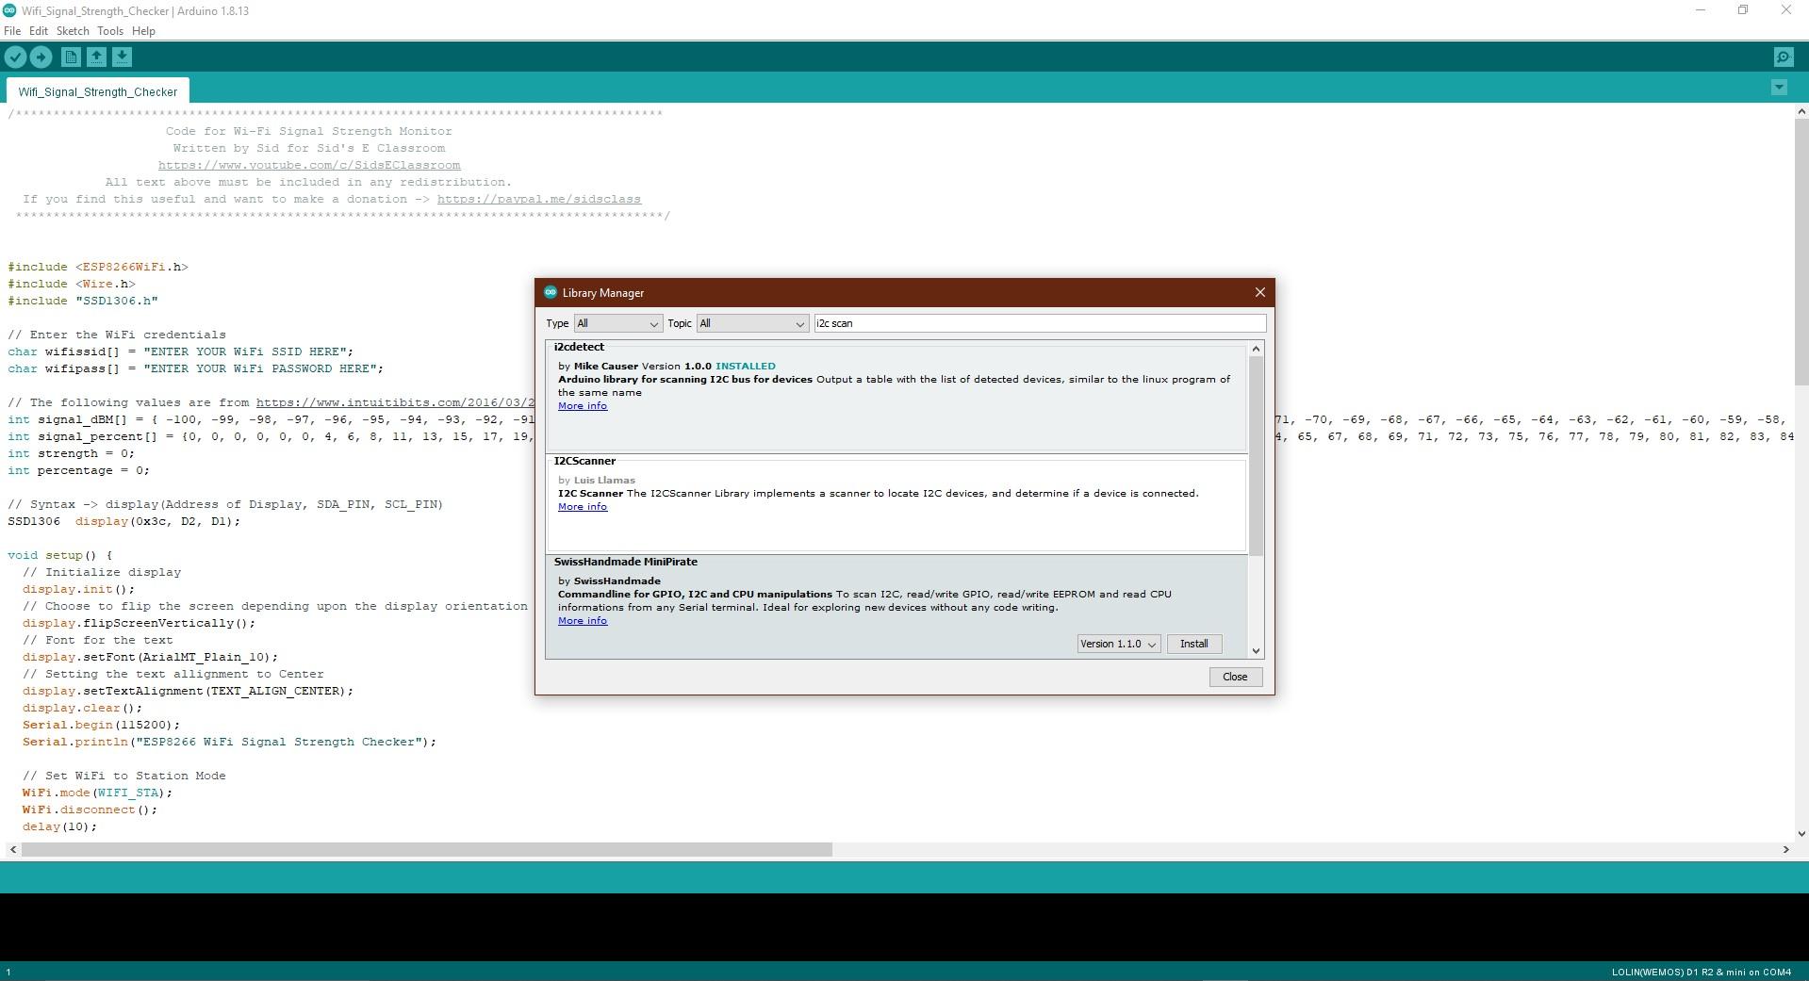Image resolution: width=1809 pixels, height=981 pixels.
Task: Click the 'by Luis Llamas' author text
Action: point(597,481)
